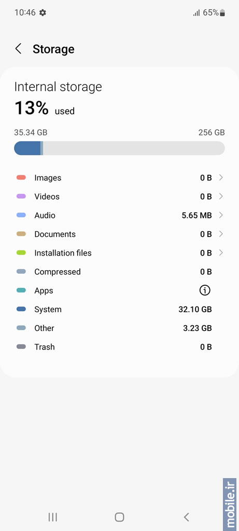Expand Videos storage details chevron
The image size is (239, 531).
coord(221,197)
